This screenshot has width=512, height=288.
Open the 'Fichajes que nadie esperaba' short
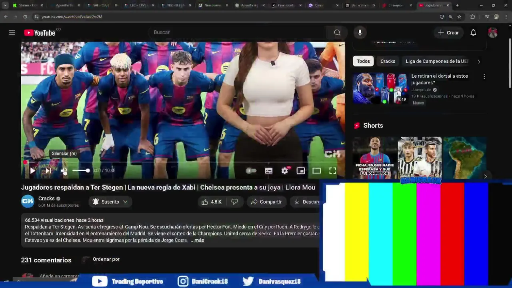(x=374, y=158)
